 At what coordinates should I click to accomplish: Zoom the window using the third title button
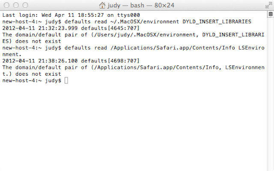pyautogui.click(x=25, y=5)
